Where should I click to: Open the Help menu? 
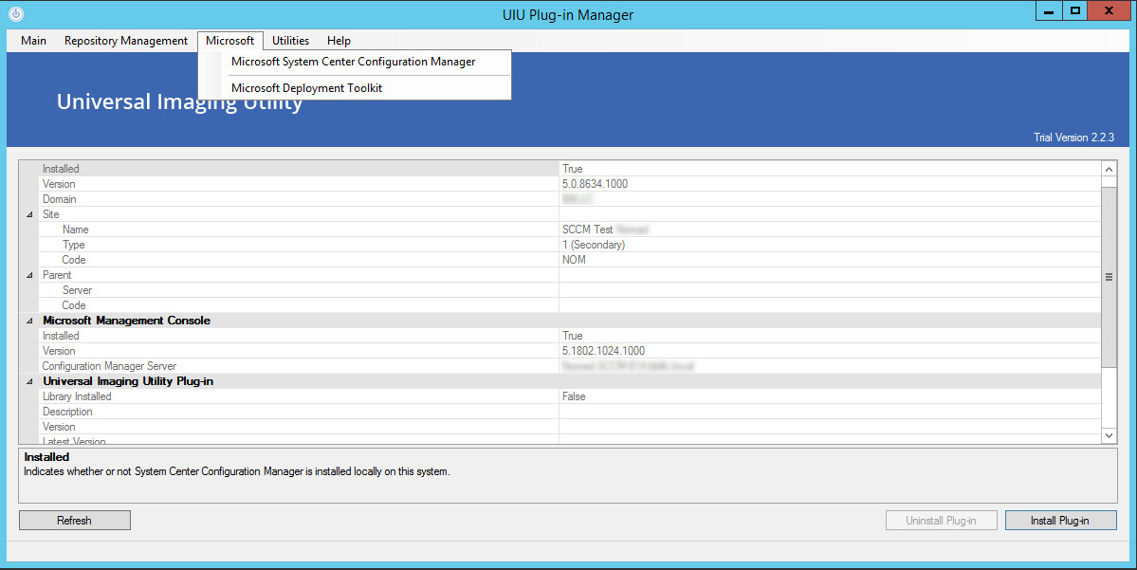tap(339, 41)
